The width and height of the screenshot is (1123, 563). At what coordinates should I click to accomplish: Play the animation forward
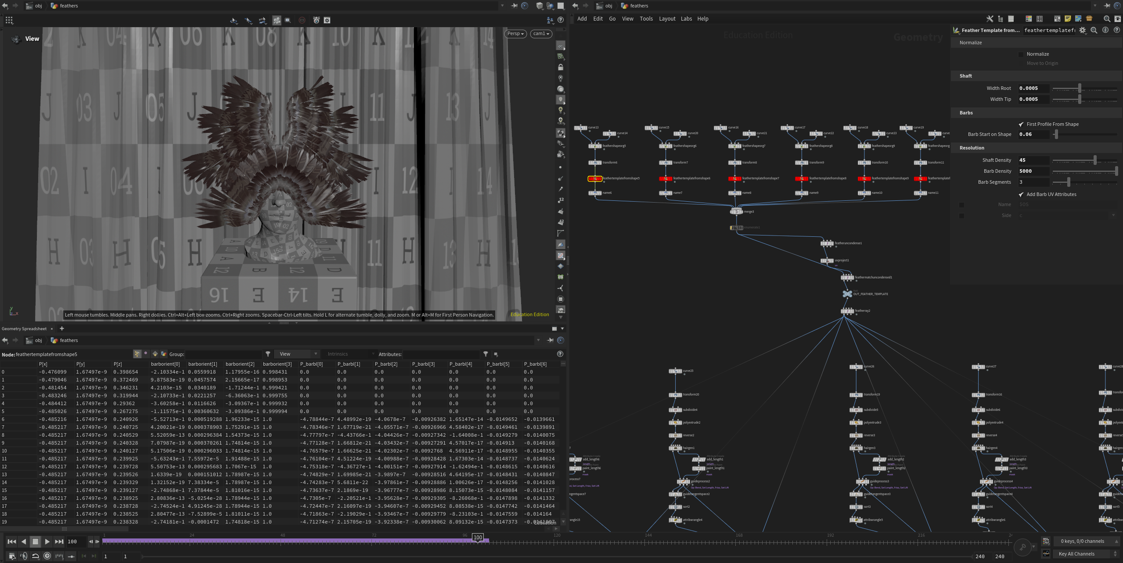coord(47,542)
